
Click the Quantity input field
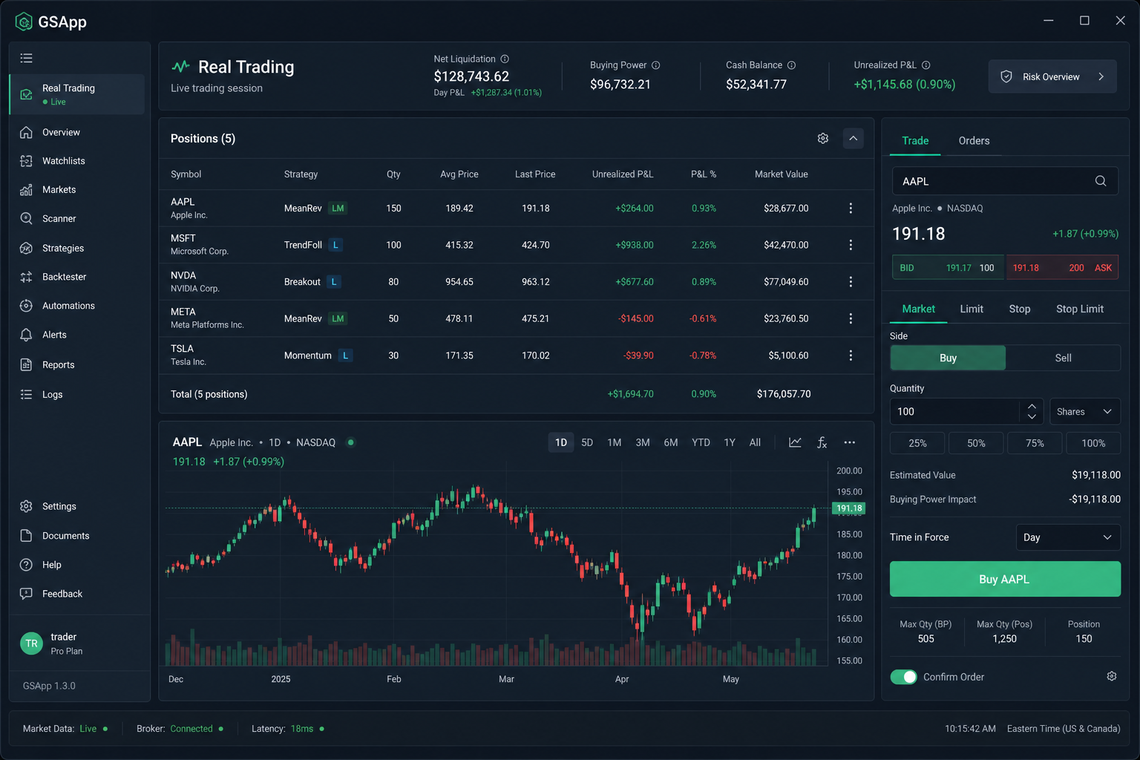pos(954,412)
